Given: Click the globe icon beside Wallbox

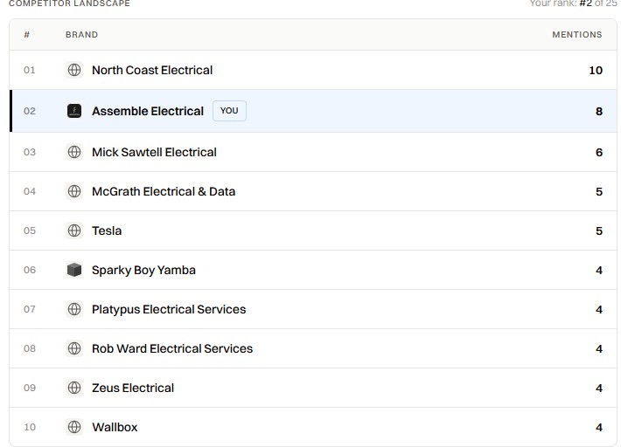Looking at the screenshot, I should [74, 427].
